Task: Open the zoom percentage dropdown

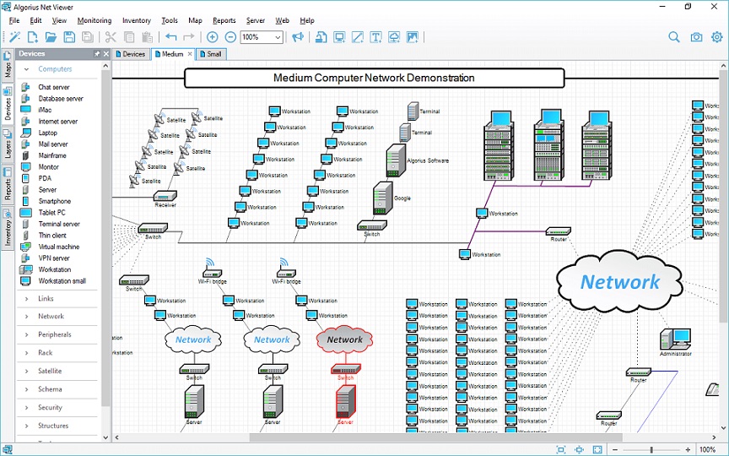Action: click(x=278, y=37)
